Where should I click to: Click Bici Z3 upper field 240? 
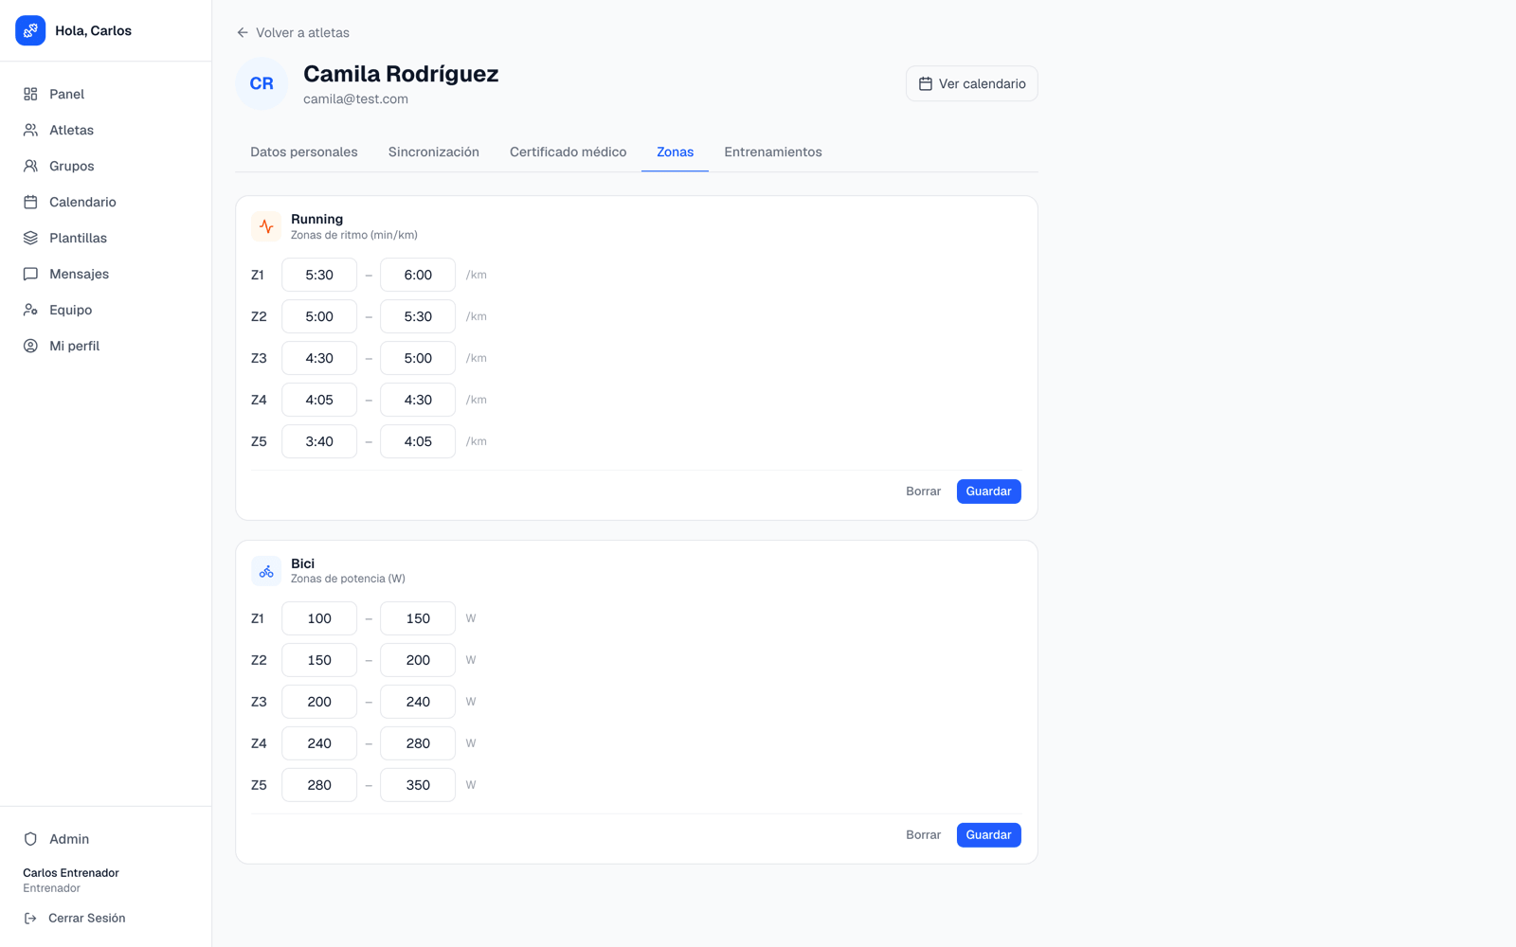click(418, 702)
